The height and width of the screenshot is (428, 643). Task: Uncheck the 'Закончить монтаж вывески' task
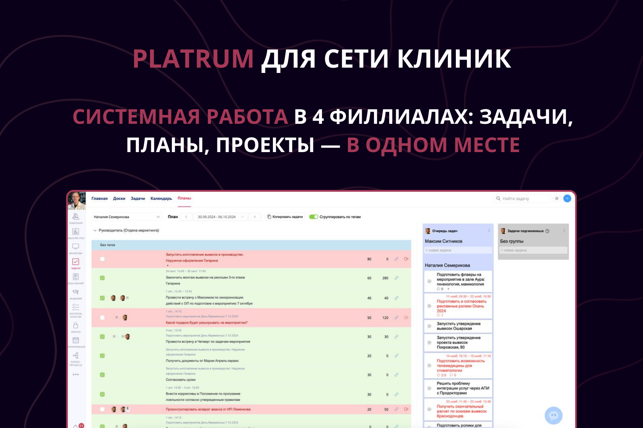[102, 278]
